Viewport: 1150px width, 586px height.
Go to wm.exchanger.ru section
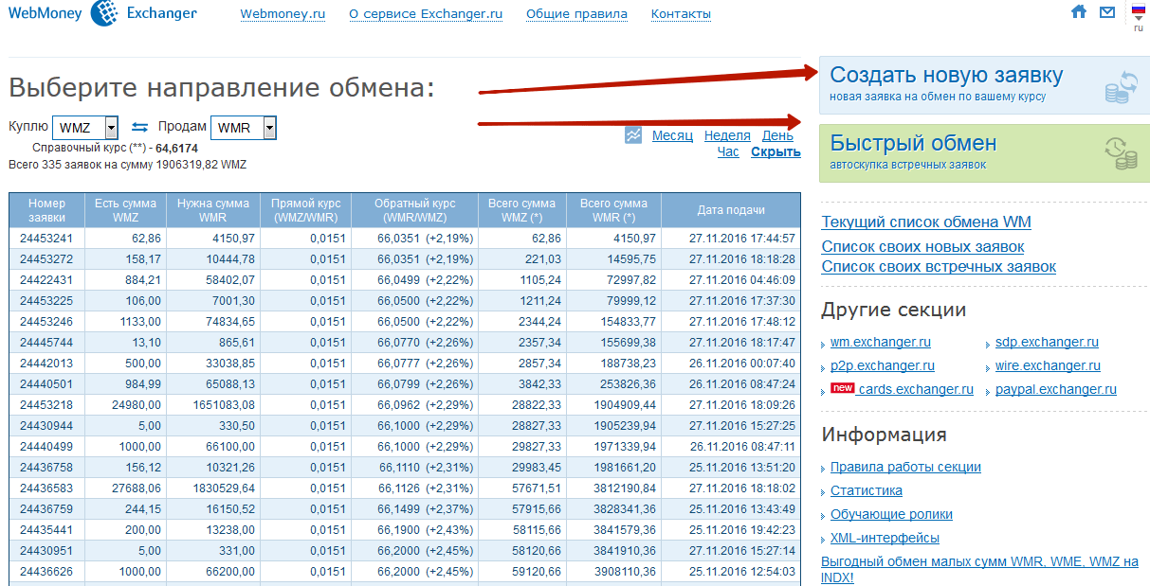pyautogui.click(x=881, y=343)
